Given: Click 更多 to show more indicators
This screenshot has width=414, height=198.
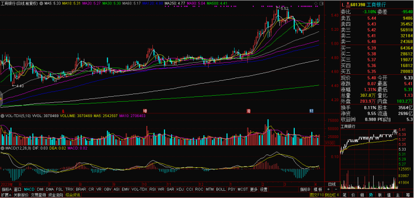Looking at the screenshot, I should (x=253, y=189).
